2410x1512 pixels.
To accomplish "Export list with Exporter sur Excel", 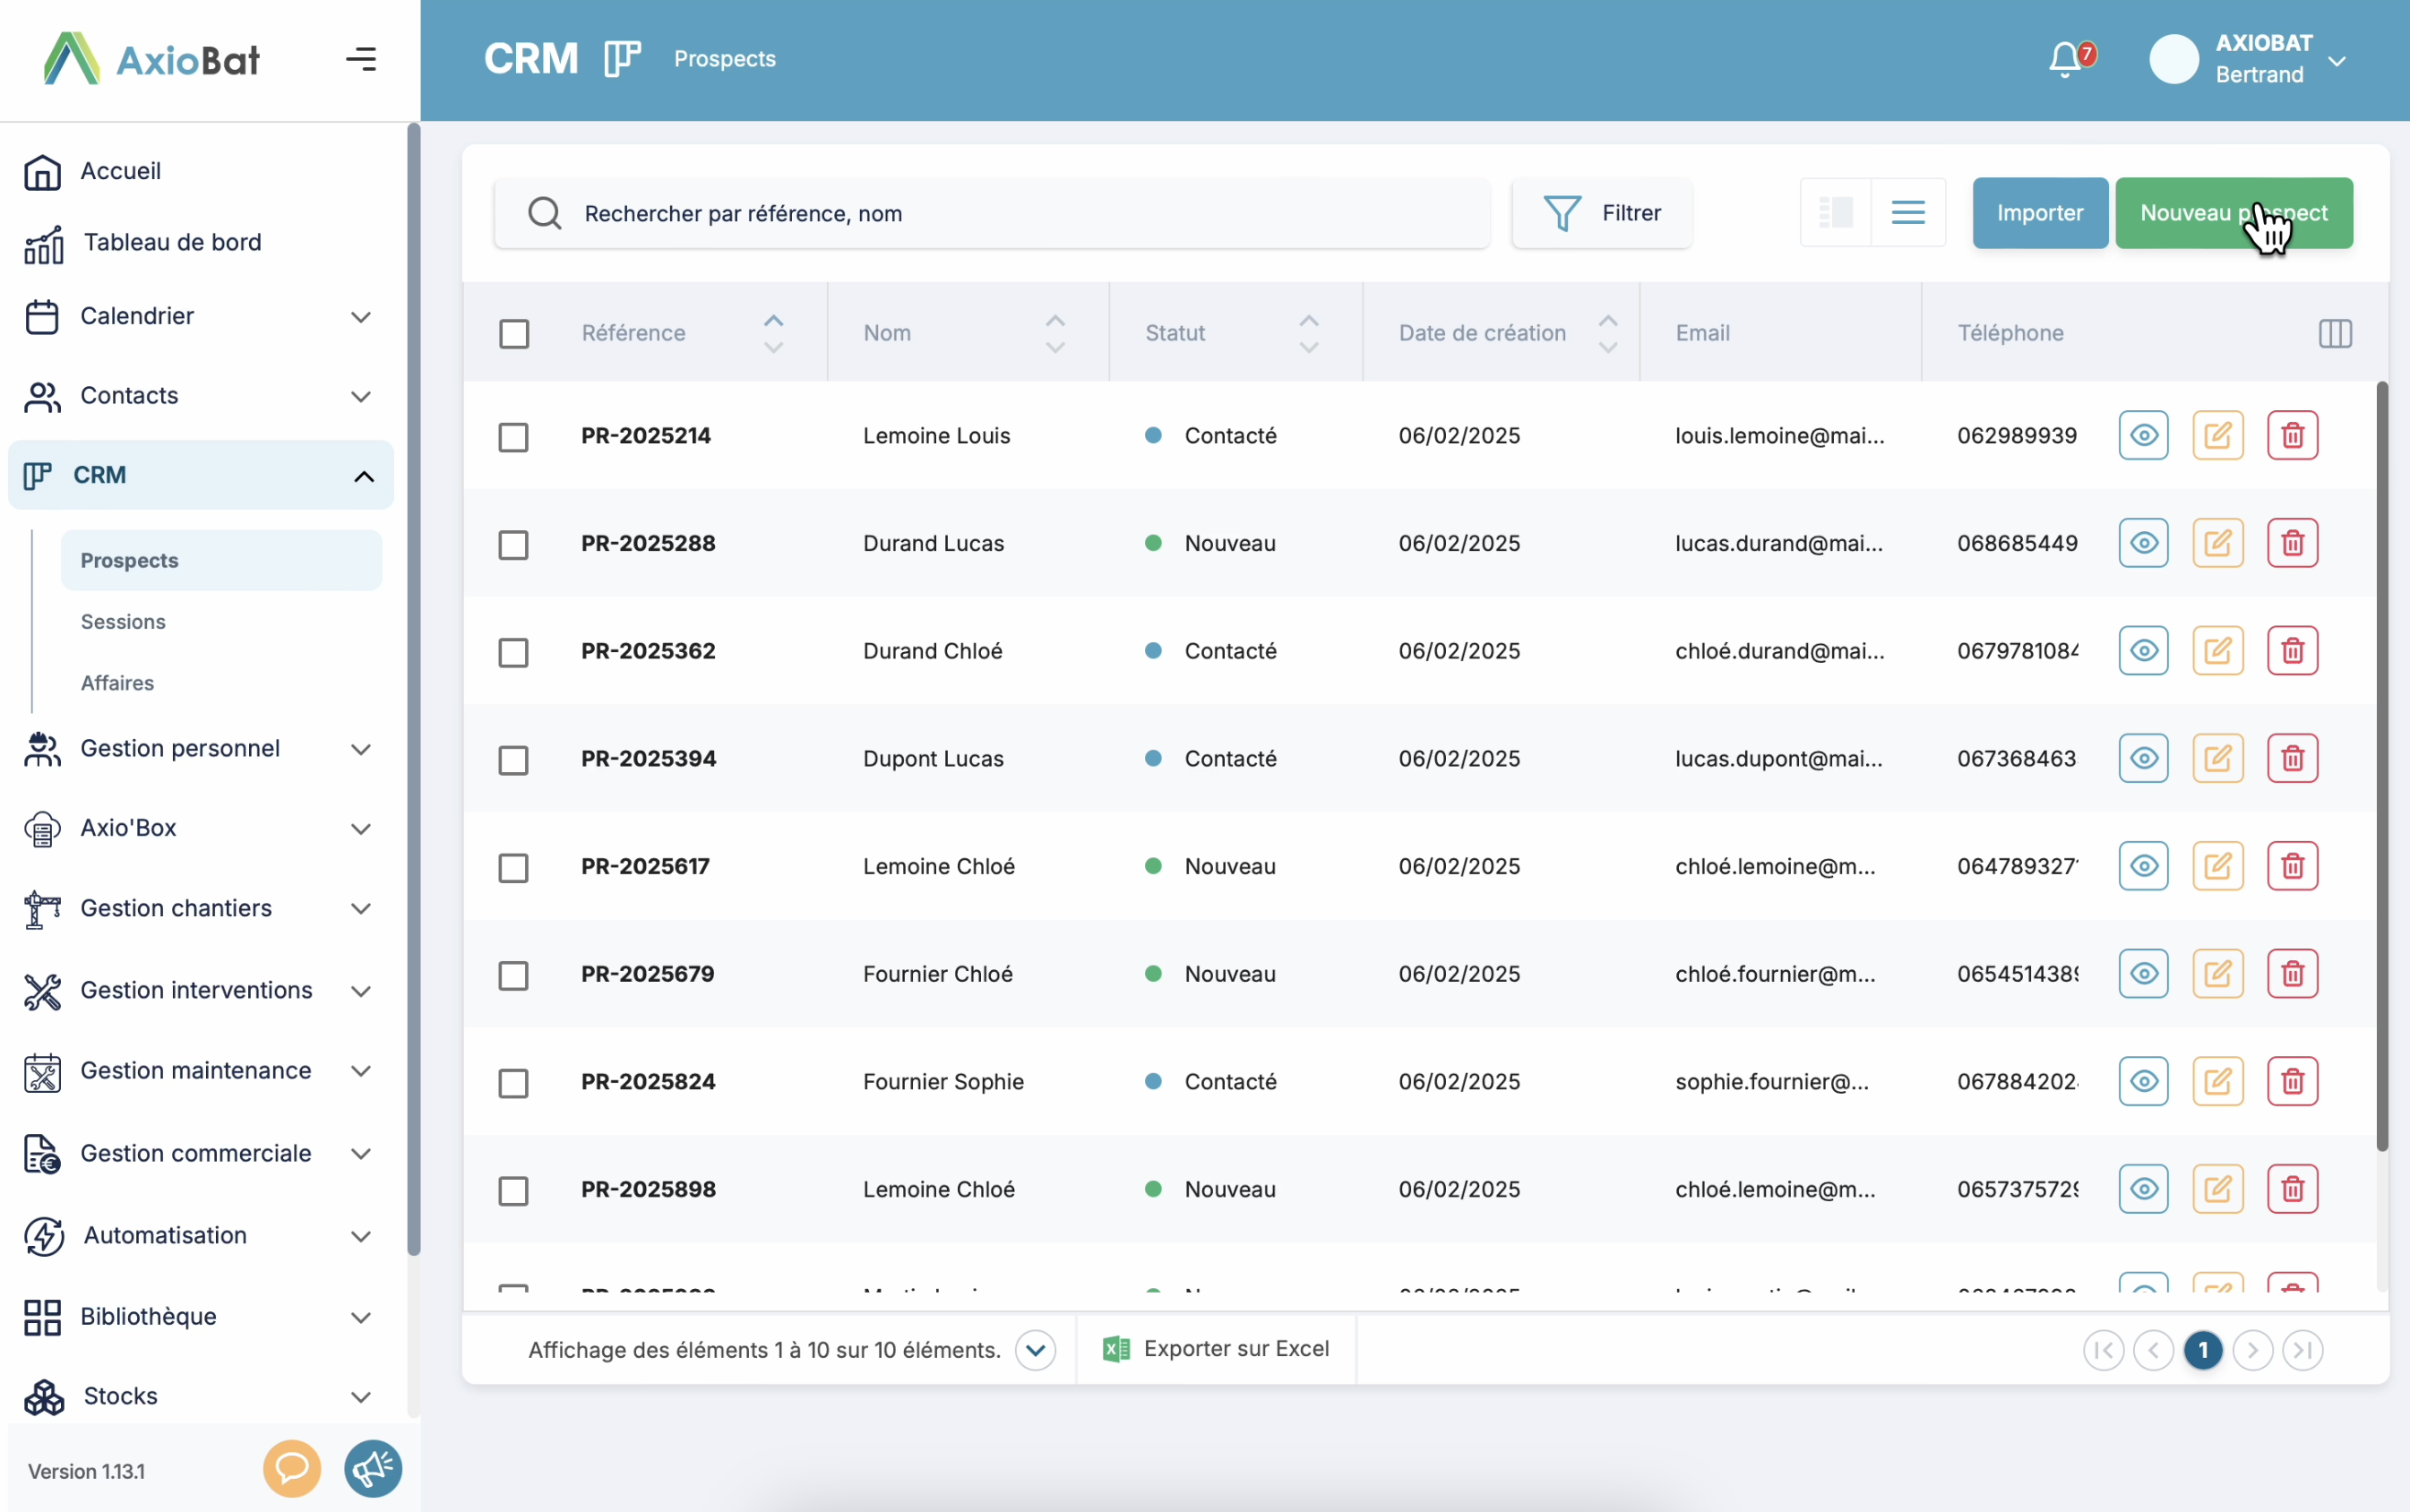I will [x=1216, y=1349].
